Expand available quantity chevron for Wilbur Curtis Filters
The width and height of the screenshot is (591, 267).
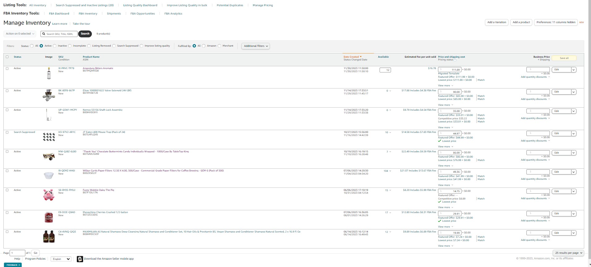tap(390, 171)
